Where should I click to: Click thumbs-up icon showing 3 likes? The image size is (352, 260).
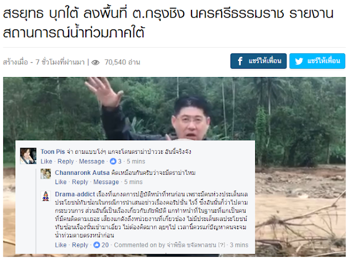click(113, 161)
